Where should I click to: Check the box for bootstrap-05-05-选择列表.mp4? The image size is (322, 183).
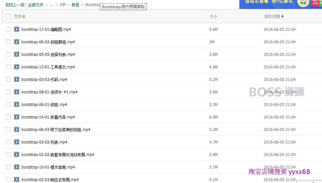pyautogui.click(x=8, y=54)
